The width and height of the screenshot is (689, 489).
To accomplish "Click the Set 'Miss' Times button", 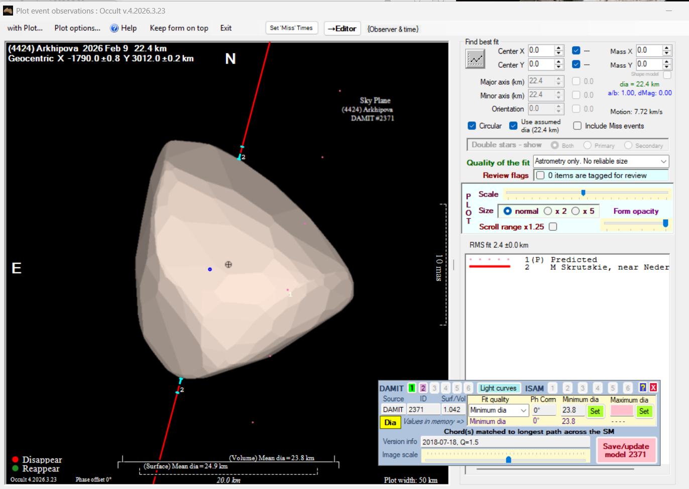I will (291, 28).
